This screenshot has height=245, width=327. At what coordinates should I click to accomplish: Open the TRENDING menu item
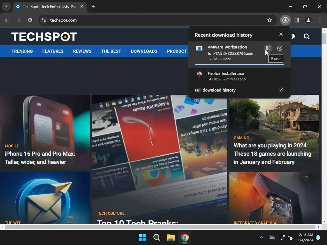click(22, 51)
